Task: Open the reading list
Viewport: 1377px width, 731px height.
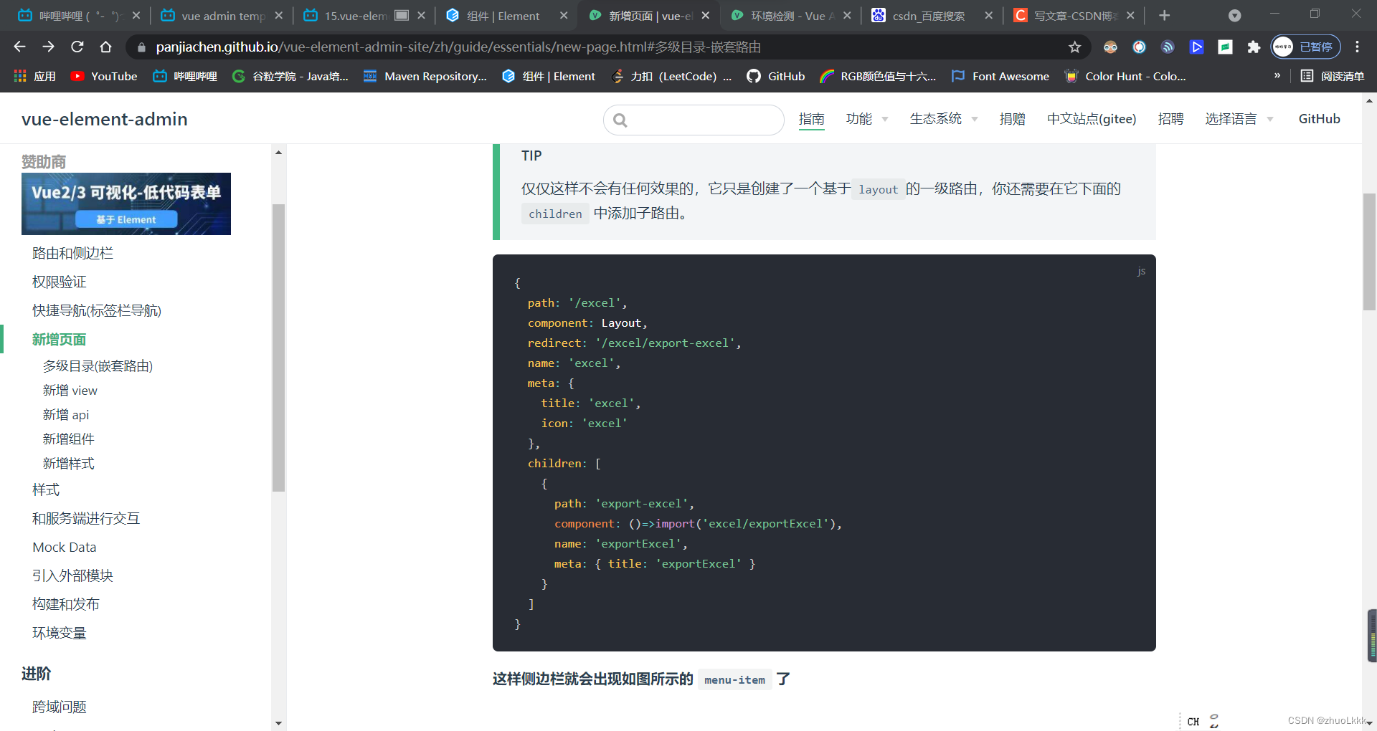Action: click(1333, 76)
